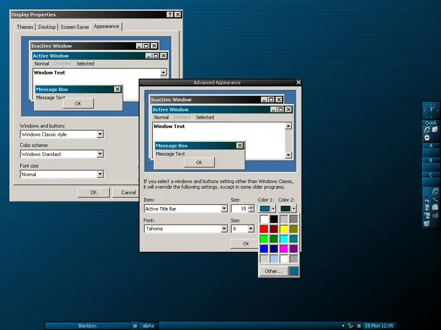
Task: Click preview scrollbar down arrow in Advanced Appearance
Action: tap(288, 155)
